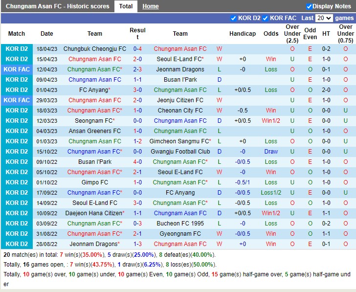Click the Win1/2 odds on 12/03/23
The height and width of the screenshot is (292, 356).
[271, 121]
